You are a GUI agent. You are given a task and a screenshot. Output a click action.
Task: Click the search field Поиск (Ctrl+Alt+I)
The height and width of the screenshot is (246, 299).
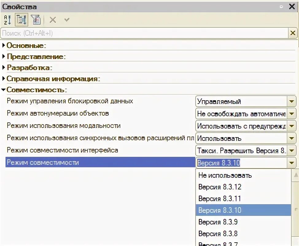click(123, 33)
